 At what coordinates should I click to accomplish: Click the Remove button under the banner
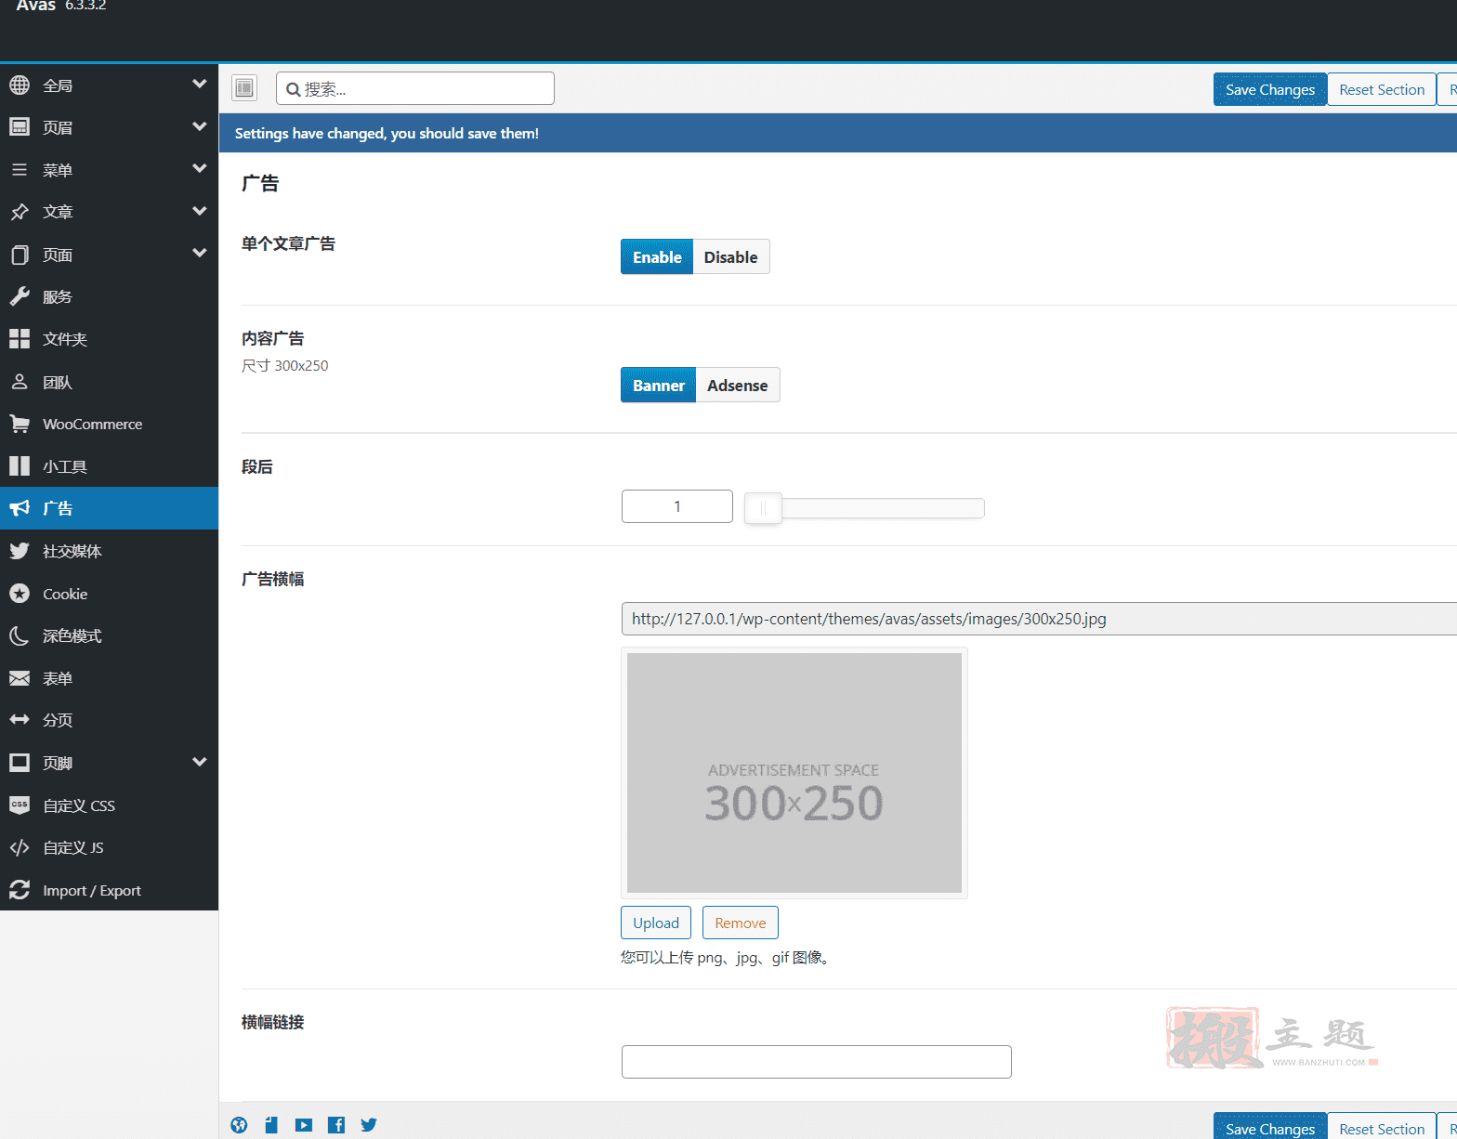coord(741,923)
